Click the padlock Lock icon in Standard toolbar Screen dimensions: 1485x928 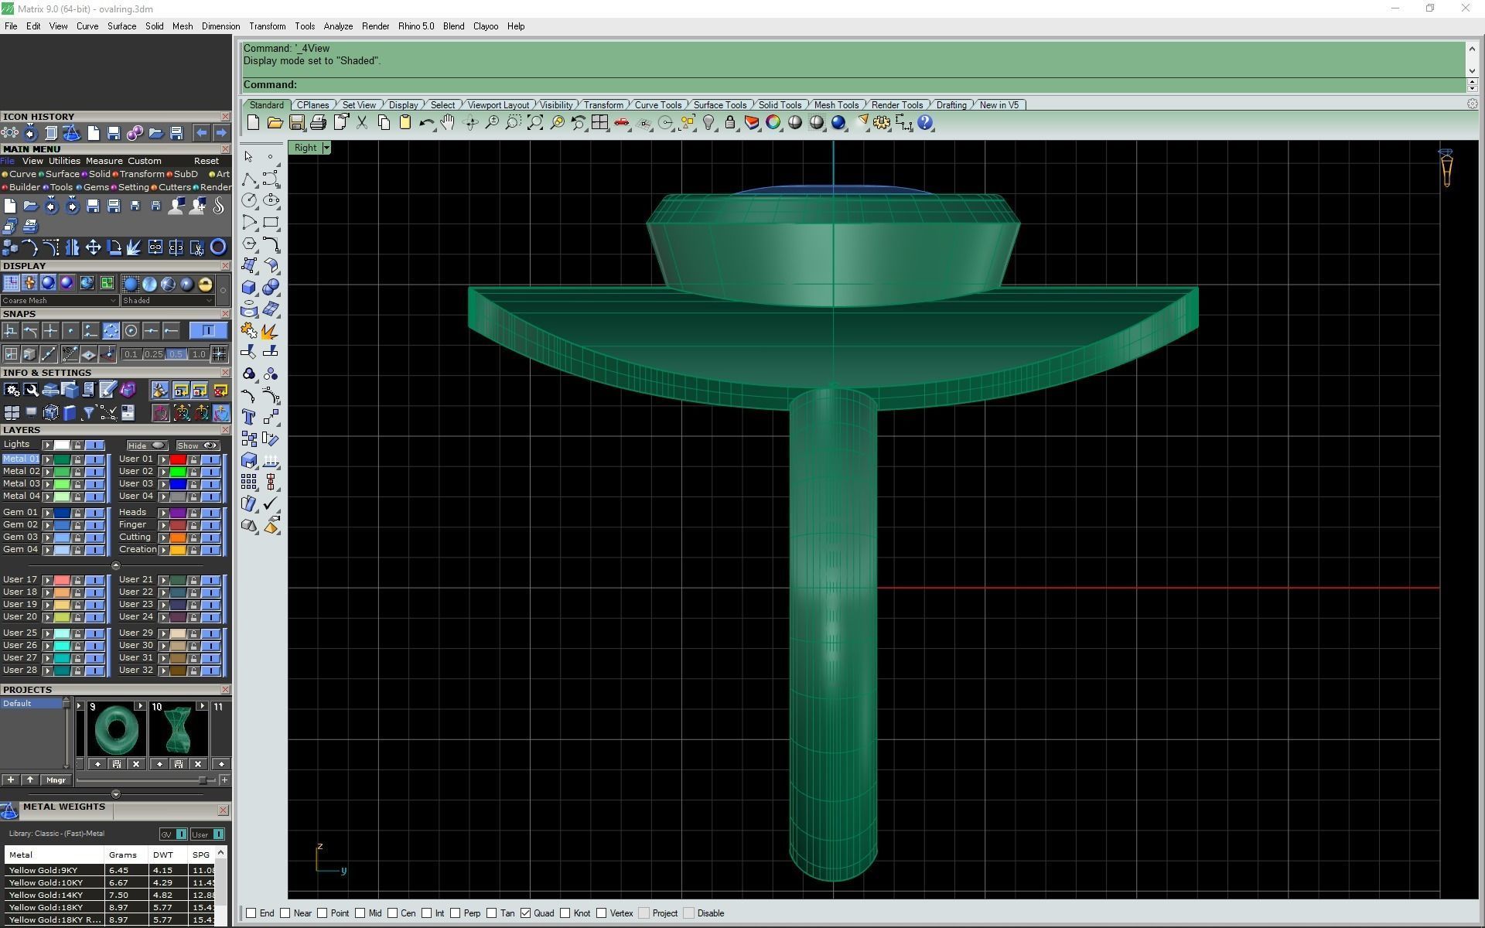pos(729,122)
